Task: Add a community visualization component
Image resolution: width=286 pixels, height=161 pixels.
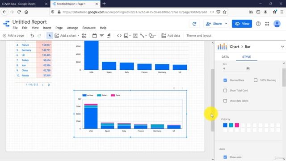Action: pyautogui.click(x=84, y=36)
